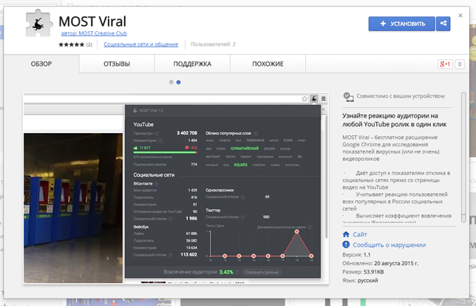
Task: Click the help icon next to Просмотры
Action: point(157,134)
